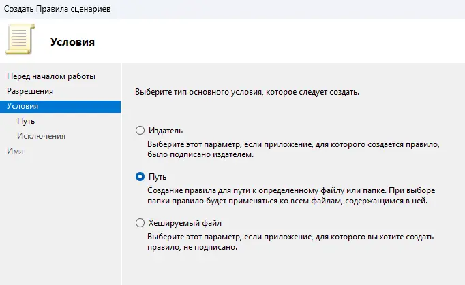The height and width of the screenshot is (285, 465).
Task: Click empty area below 'Имя' in sidebar
Action: point(60,218)
